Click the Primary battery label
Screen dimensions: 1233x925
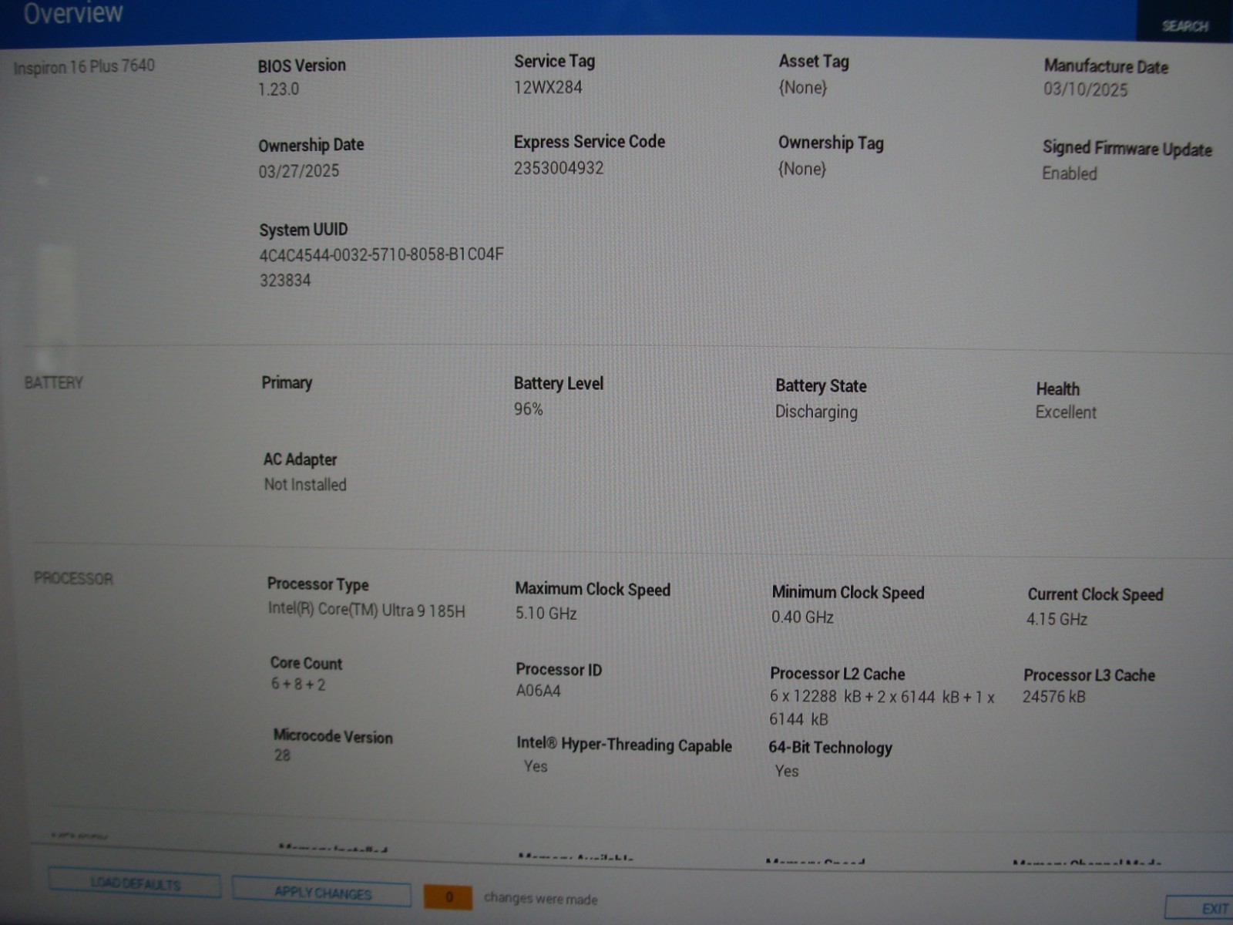pos(287,382)
